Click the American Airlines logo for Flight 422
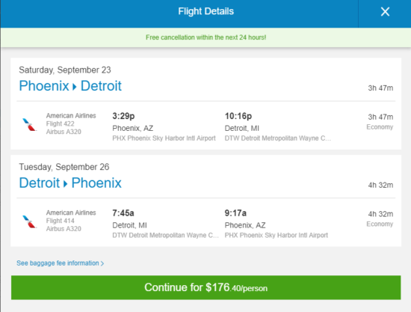Image resolution: width=411 pixels, height=312 pixels. point(29,124)
